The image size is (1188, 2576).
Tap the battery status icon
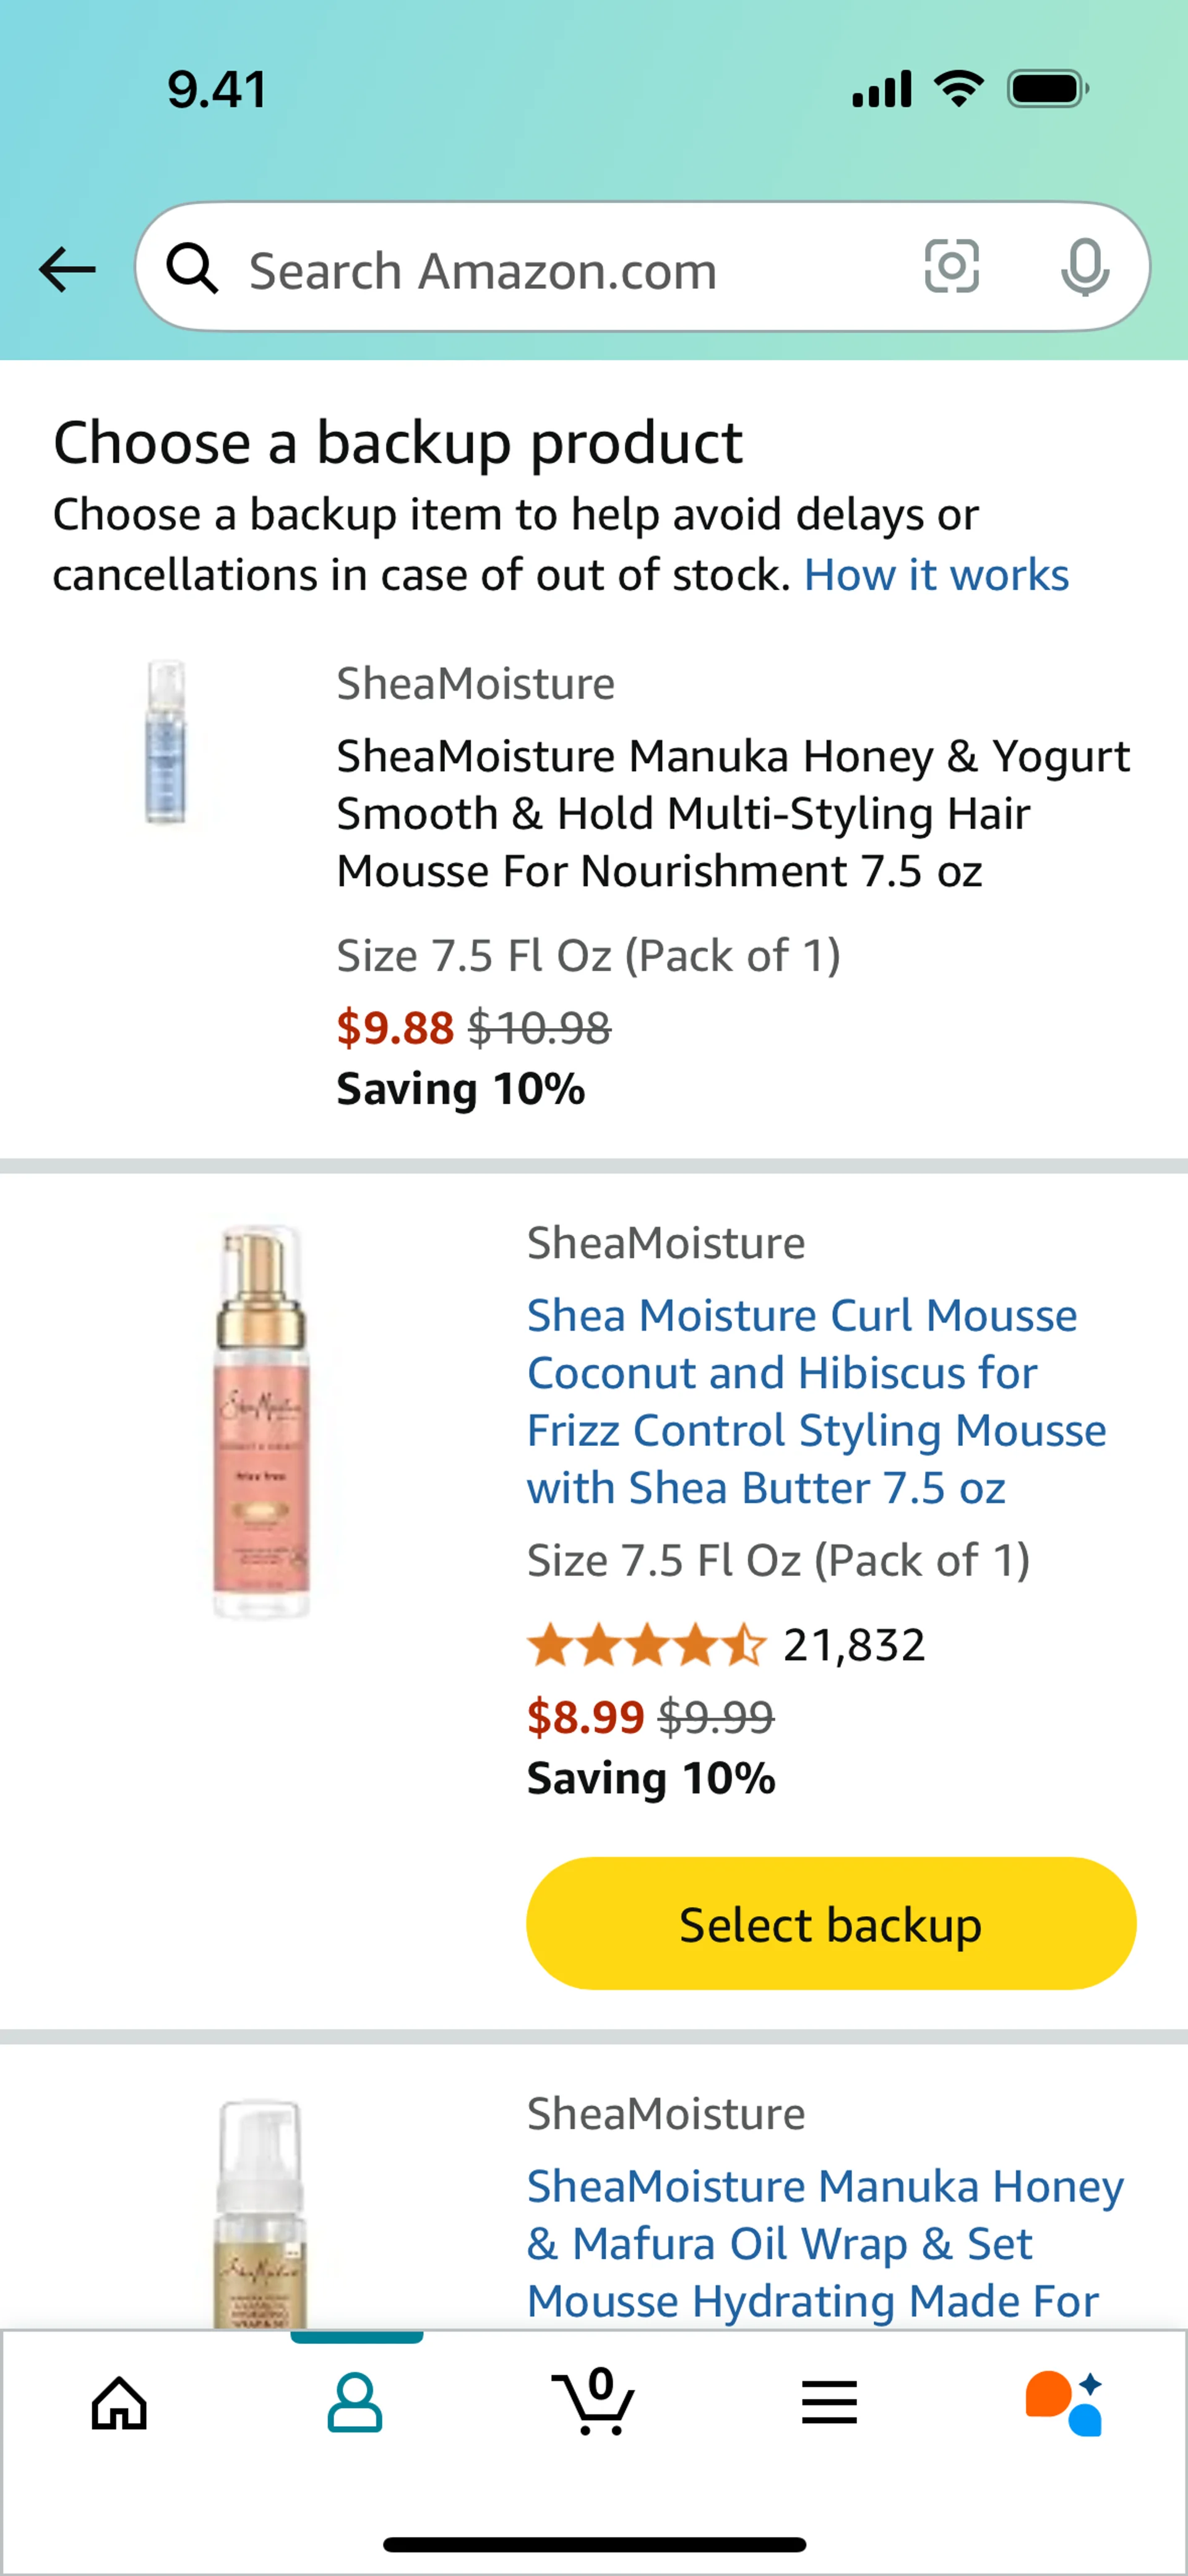(x=1047, y=89)
